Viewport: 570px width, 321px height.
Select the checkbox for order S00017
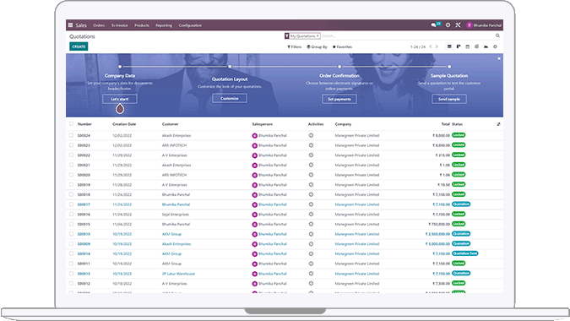coord(71,204)
